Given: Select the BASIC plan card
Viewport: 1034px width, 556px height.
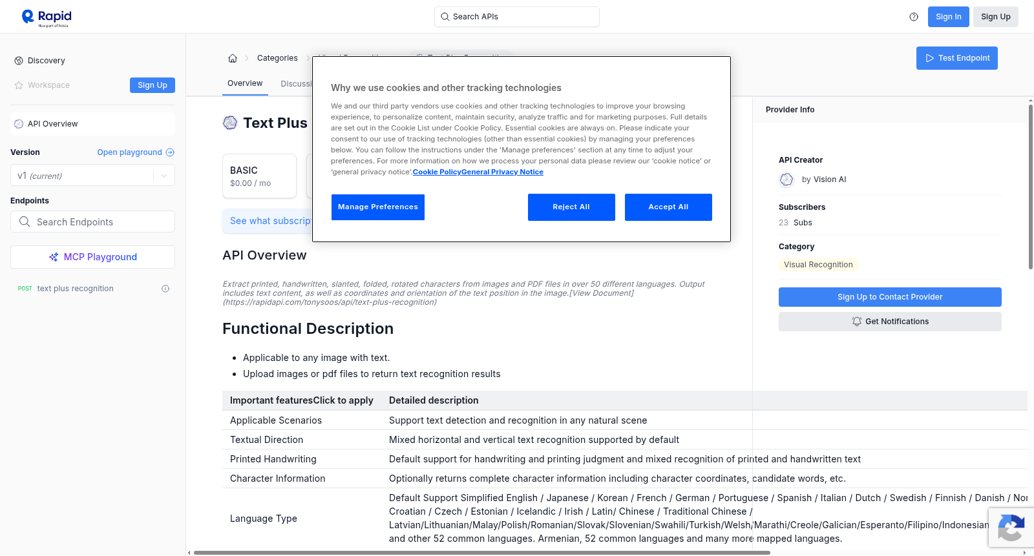Looking at the screenshot, I should pyautogui.click(x=259, y=176).
